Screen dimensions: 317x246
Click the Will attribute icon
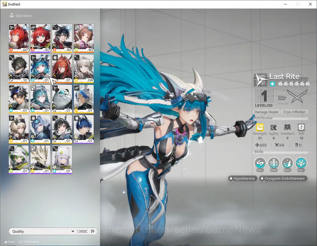(x=301, y=127)
